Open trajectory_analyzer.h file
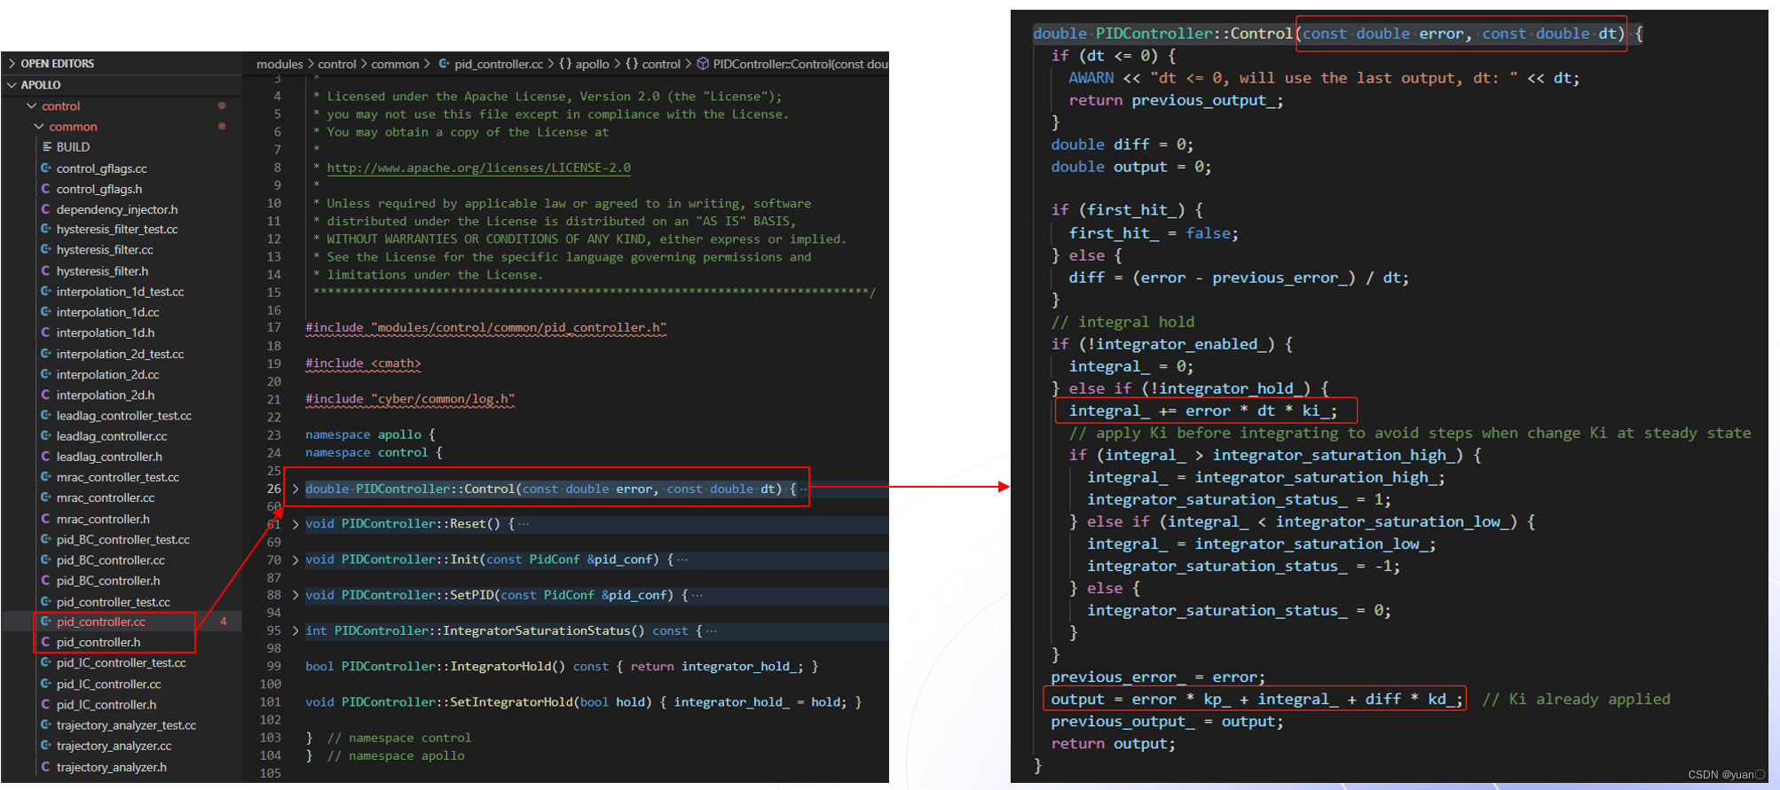 tap(111, 767)
